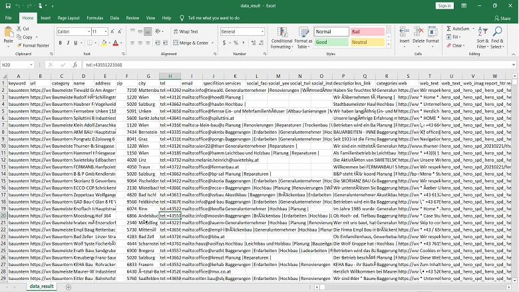Open the orientation angle text tool
Image resolution: width=519 pixels, height=292 pixels.
click(158, 31)
